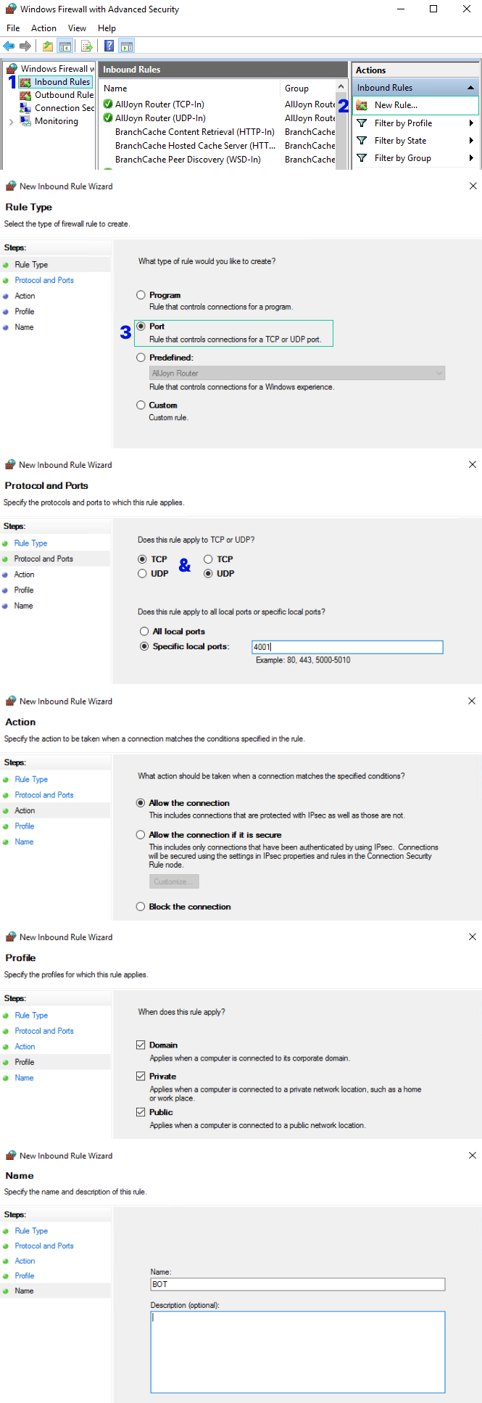This screenshot has width=482, height=1403.
Task: Click the specific local ports field showing 4001
Action: tap(347, 647)
